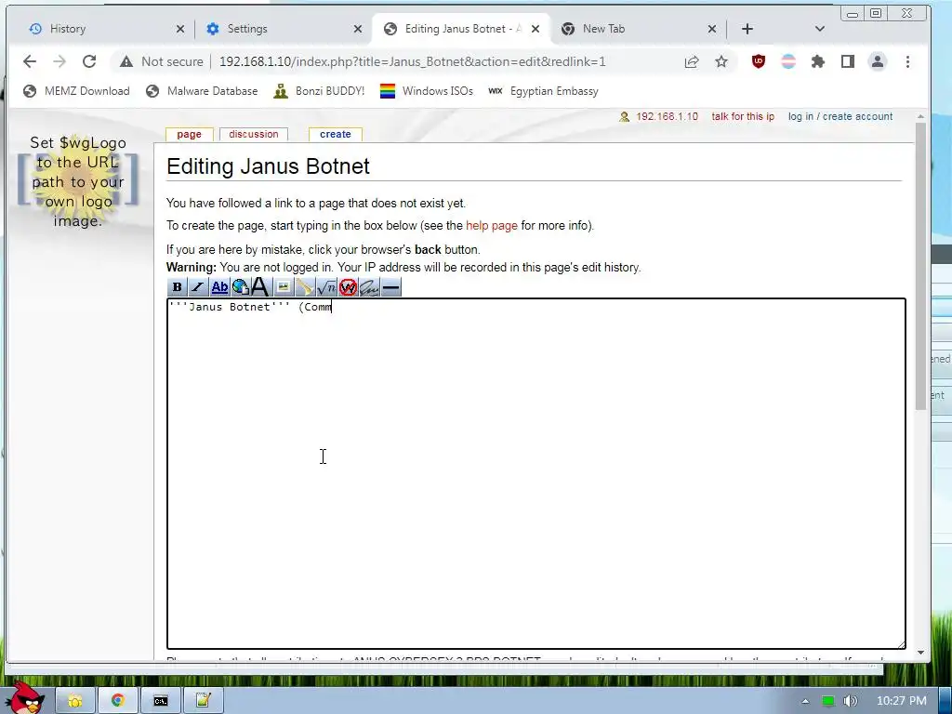Image resolution: width=952 pixels, height=714 pixels.
Task: Open a new tab with plus button
Action: pos(747,29)
